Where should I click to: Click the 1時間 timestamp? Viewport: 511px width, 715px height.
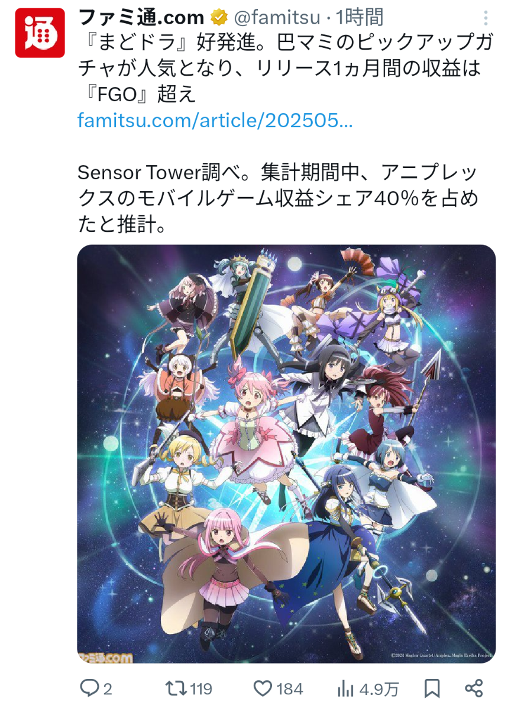pos(360,18)
